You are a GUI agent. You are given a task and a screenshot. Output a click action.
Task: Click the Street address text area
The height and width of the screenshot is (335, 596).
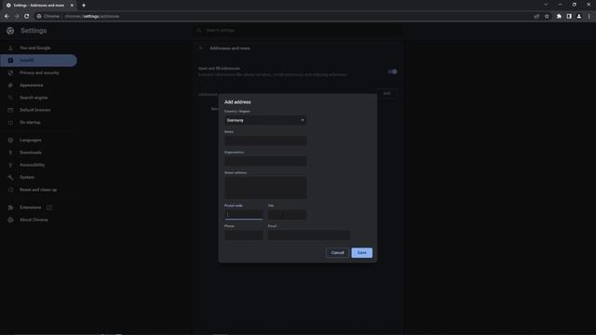tap(265, 188)
